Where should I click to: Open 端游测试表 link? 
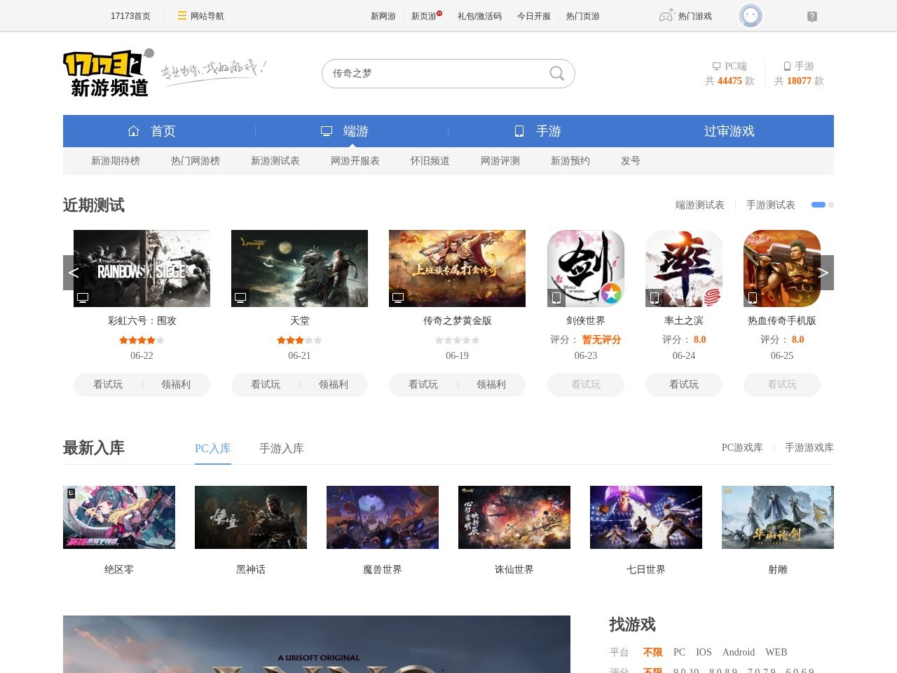pos(700,205)
